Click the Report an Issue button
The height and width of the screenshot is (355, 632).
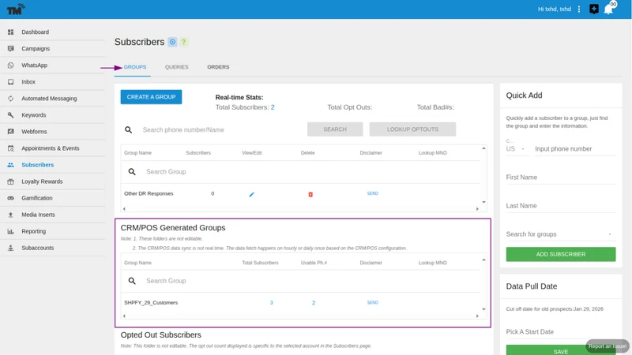click(607, 346)
